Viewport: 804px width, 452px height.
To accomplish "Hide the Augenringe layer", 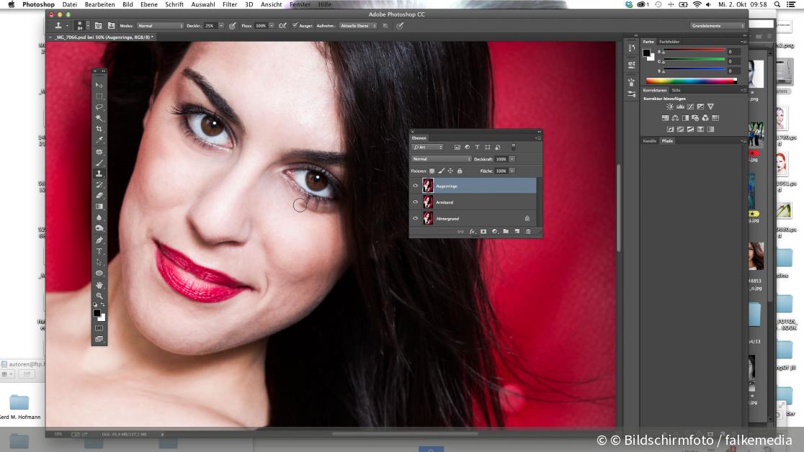I will (416, 186).
